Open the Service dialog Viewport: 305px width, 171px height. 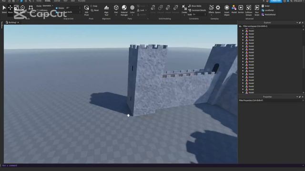[241, 9]
